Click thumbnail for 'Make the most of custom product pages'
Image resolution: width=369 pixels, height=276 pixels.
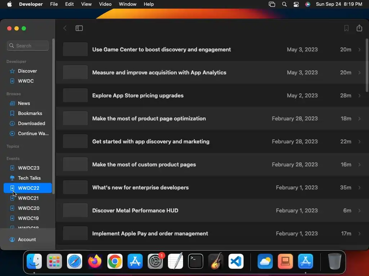[75, 165]
